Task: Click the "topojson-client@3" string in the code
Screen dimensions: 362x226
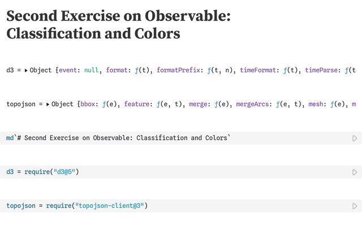Action: pos(111,206)
